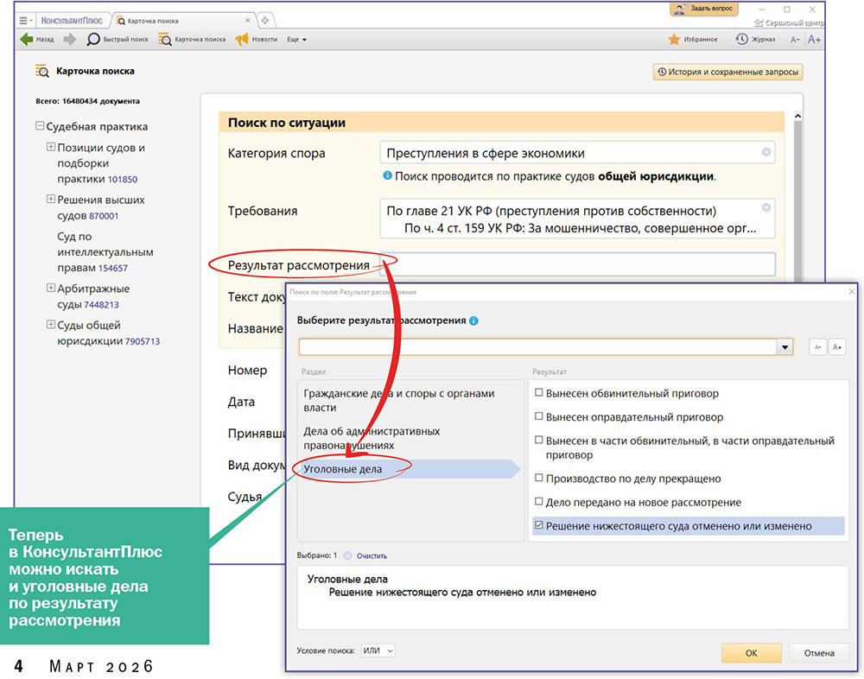Clear the Требования field
Viewport: 864px width, 679px height.
click(x=766, y=207)
